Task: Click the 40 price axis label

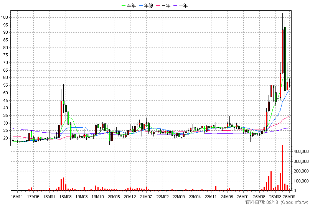Action: pos(5,108)
